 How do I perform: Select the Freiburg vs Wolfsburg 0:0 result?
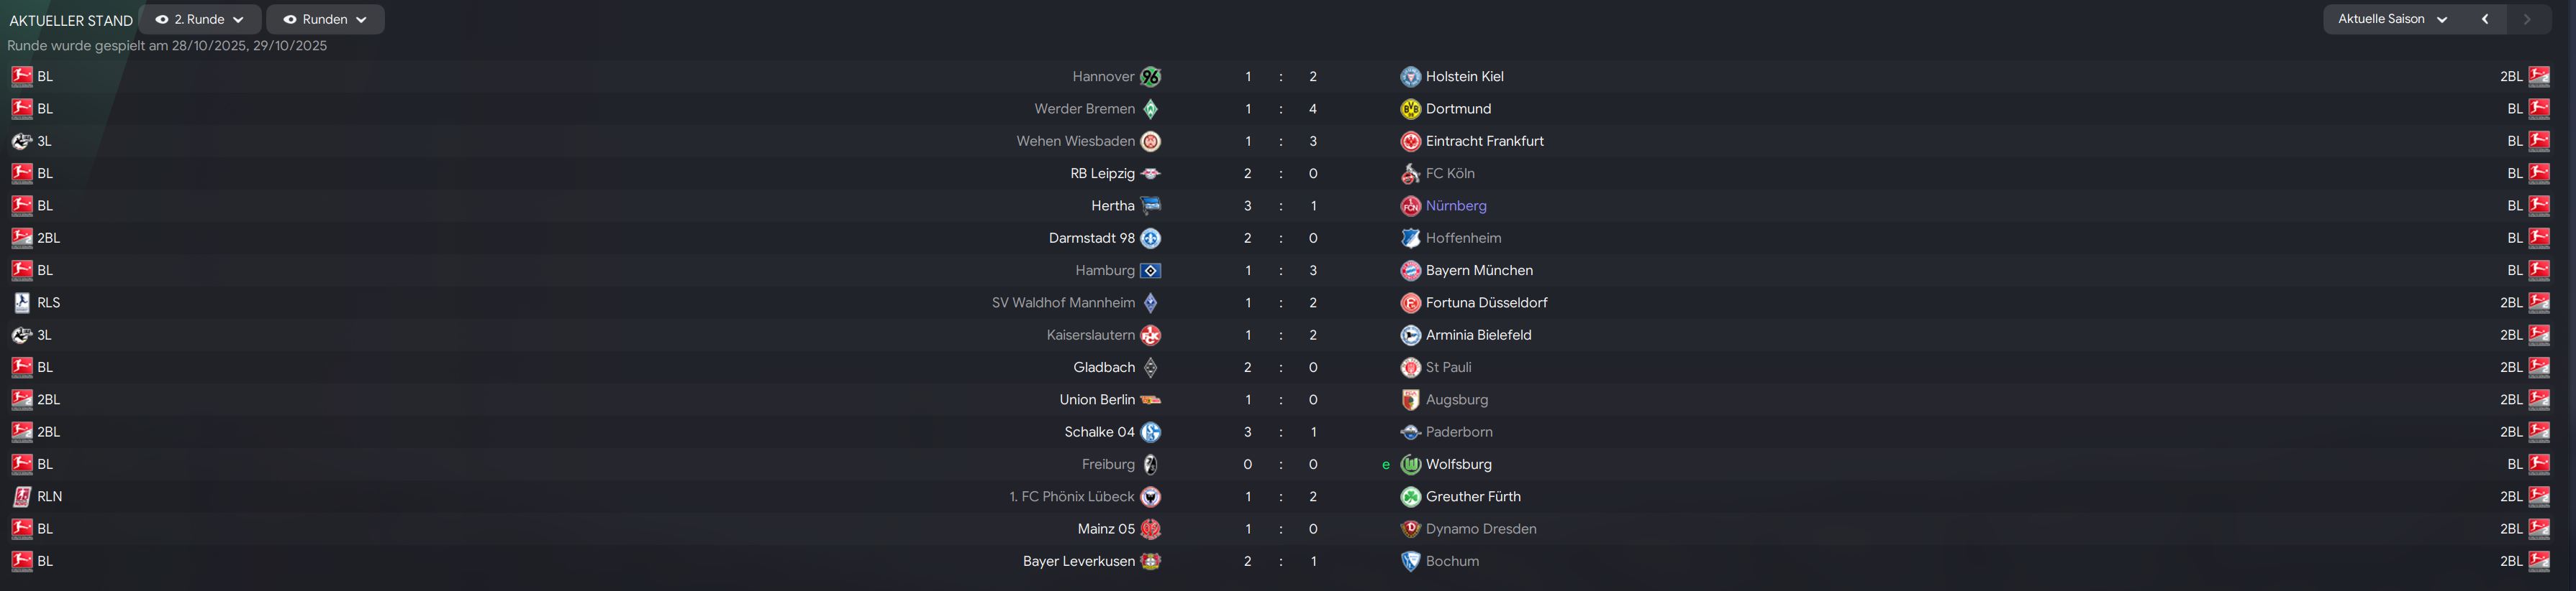1280,464
